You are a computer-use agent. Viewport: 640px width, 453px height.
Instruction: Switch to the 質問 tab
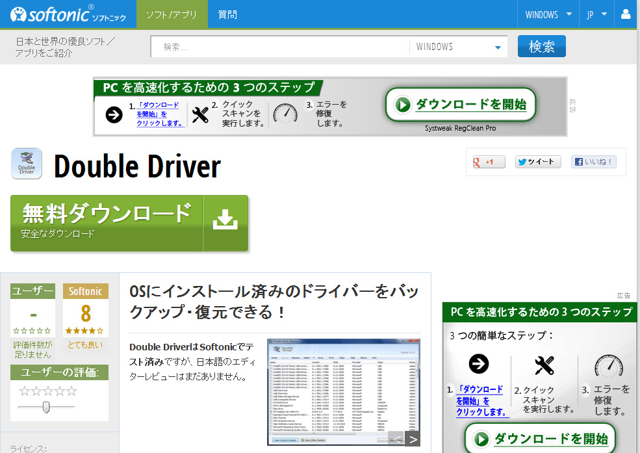click(x=229, y=13)
